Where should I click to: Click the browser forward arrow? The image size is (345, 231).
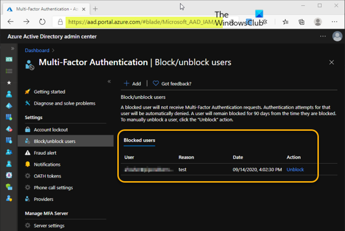[27, 22]
